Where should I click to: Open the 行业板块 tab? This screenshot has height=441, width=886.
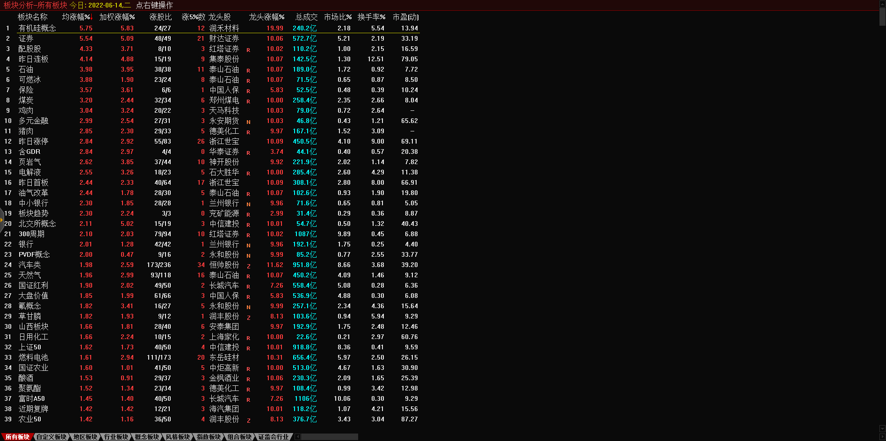point(116,437)
